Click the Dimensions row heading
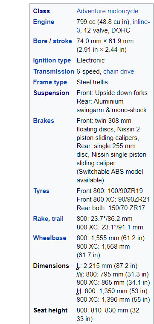This screenshot has width=154, height=324. click(51, 266)
